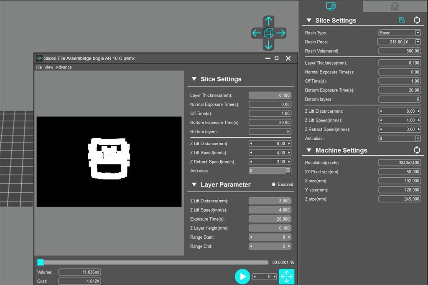Click the sliced layer preview image
428x285 pixels.
[109, 161]
